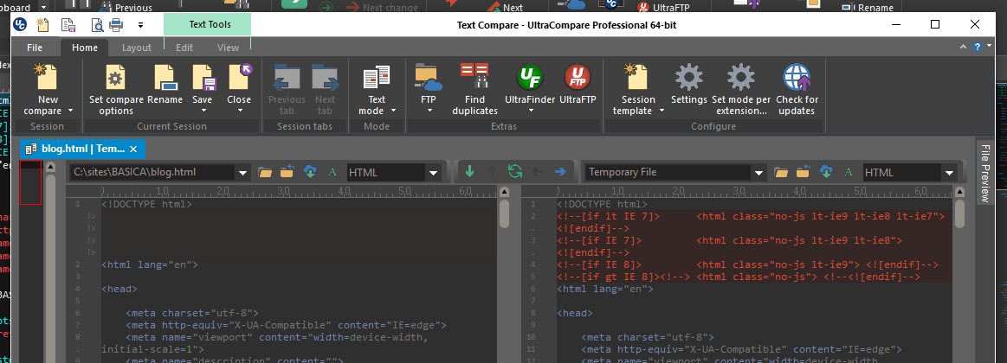Click the left pane reload file icon
Image resolution: width=1007 pixels, height=363 pixels.
click(x=287, y=171)
